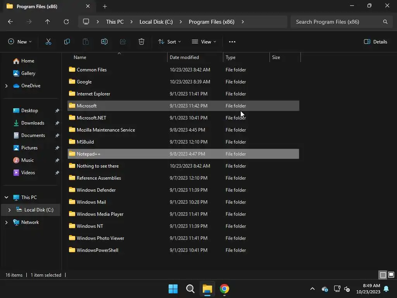Go forward with the right arrow
The image size is (397, 298).
coord(29,22)
